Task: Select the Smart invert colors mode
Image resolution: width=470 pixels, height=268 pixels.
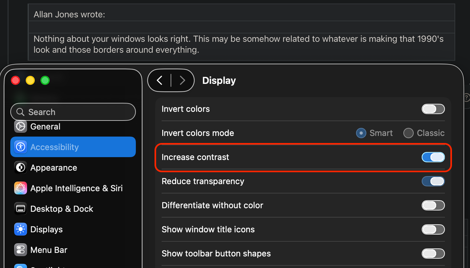Action: 361,133
